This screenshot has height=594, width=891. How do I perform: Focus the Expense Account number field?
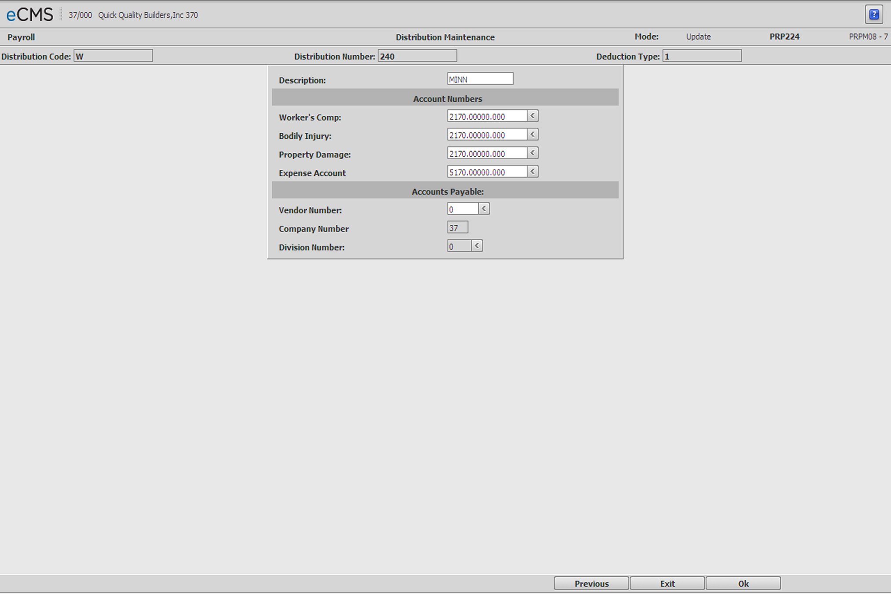(487, 172)
